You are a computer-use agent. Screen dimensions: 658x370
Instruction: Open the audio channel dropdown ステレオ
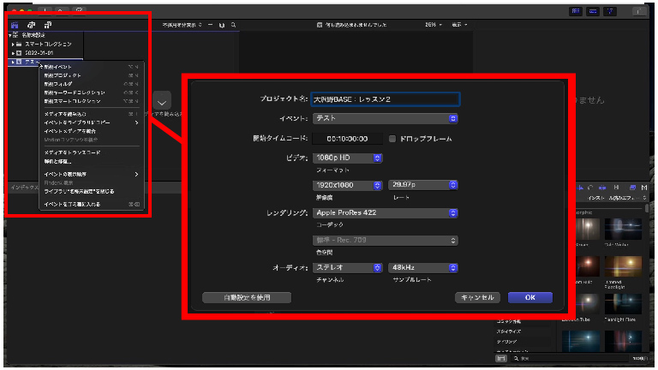(x=348, y=267)
